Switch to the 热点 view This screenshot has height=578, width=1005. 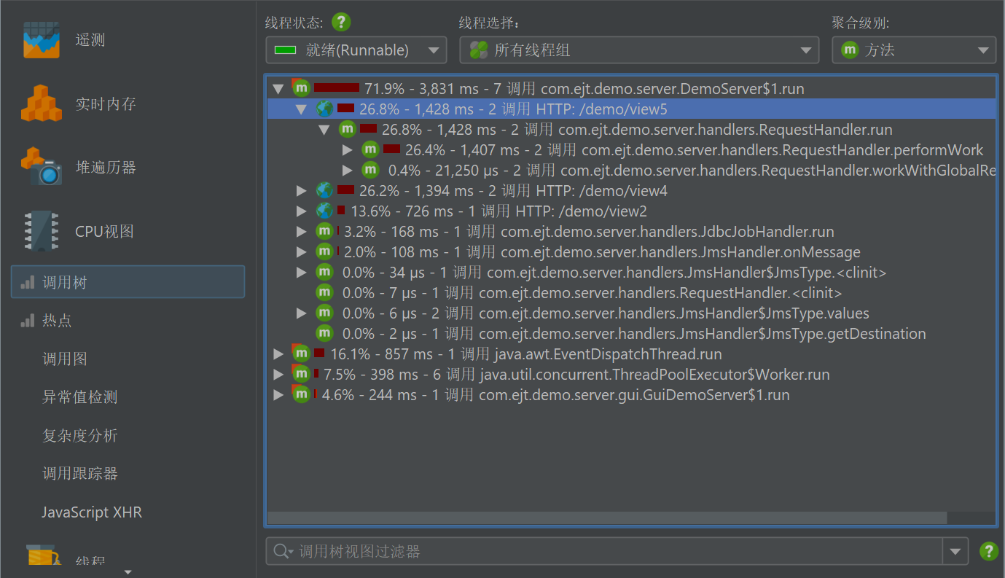pos(57,321)
